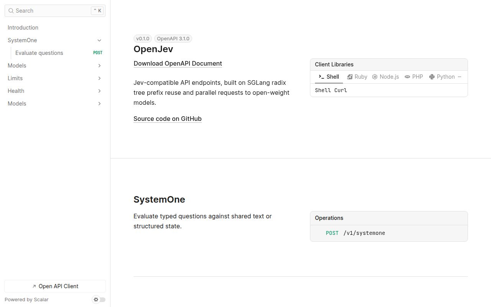Image resolution: width=491 pixels, height=307 pixels.
Task: Click Download OpenAPI Document link
Action: click(178, 63)
